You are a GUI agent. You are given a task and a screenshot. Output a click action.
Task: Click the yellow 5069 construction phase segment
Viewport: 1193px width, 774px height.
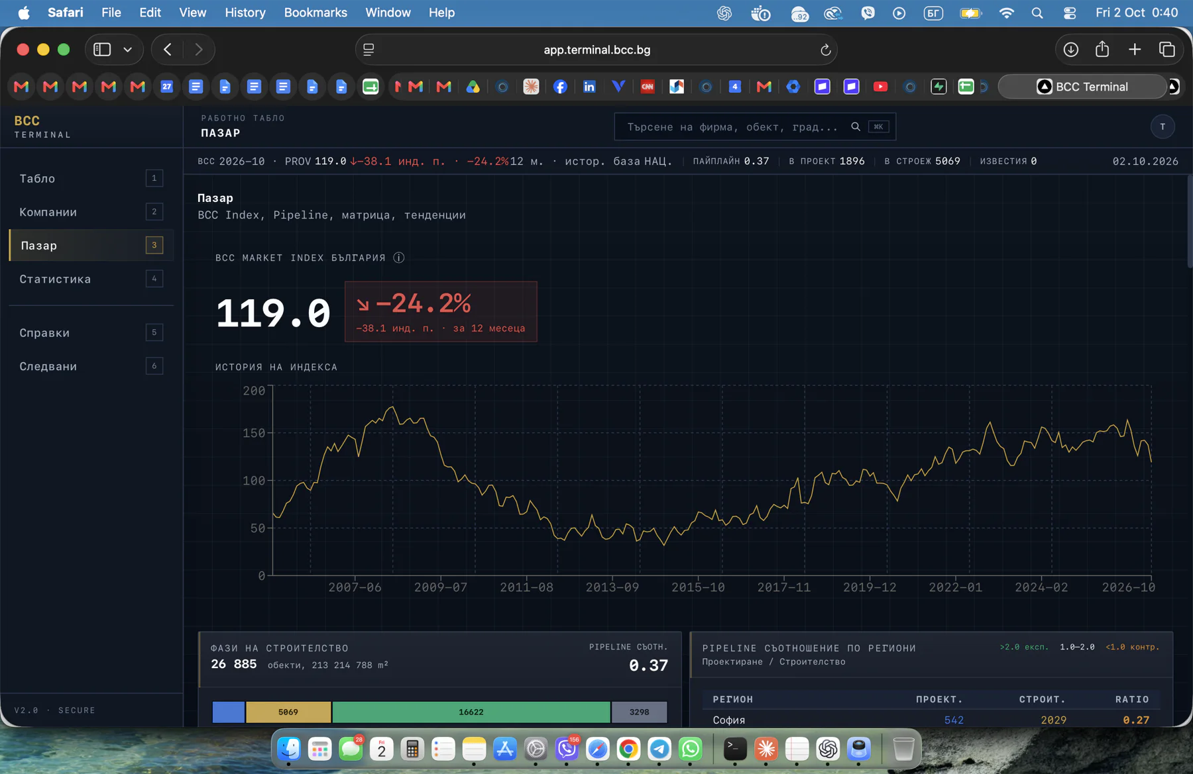(288, 712)
